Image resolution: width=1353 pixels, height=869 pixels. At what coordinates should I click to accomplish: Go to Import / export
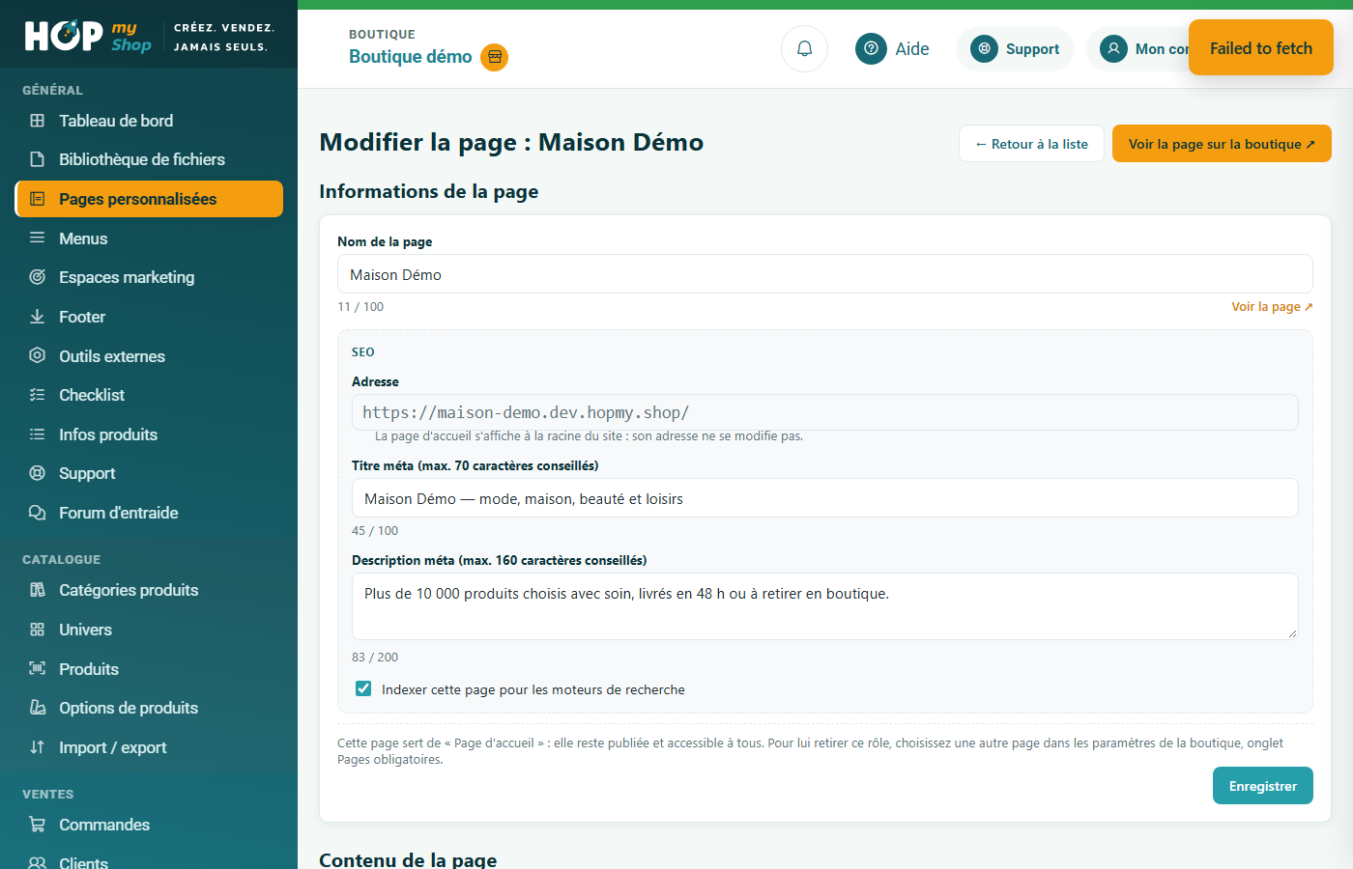pyautogui.click(x=149, y=747)
